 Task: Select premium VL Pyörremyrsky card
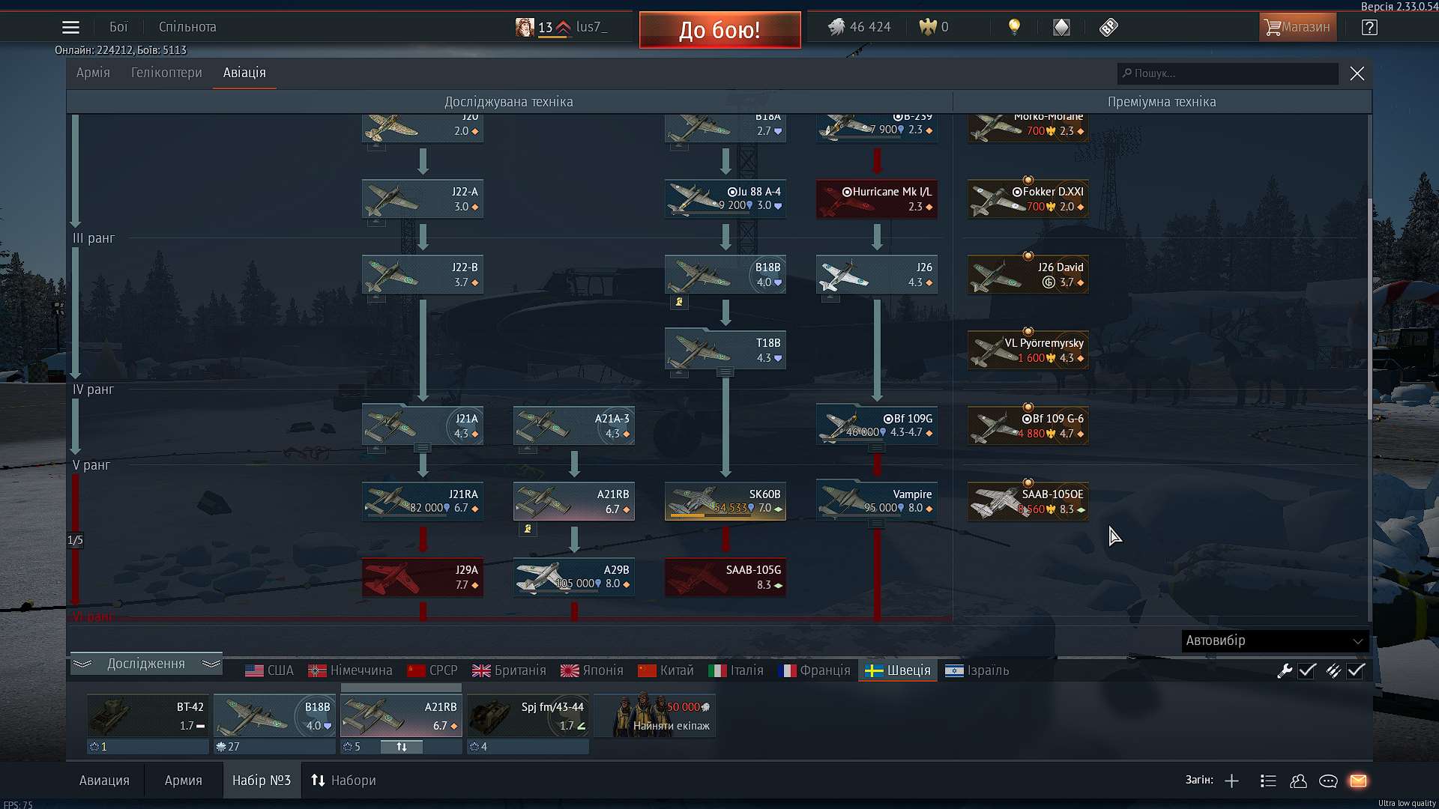pos(1028,350)
